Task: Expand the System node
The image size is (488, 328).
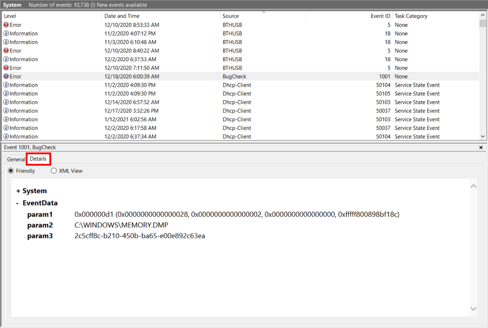Action: coord(18,191)
